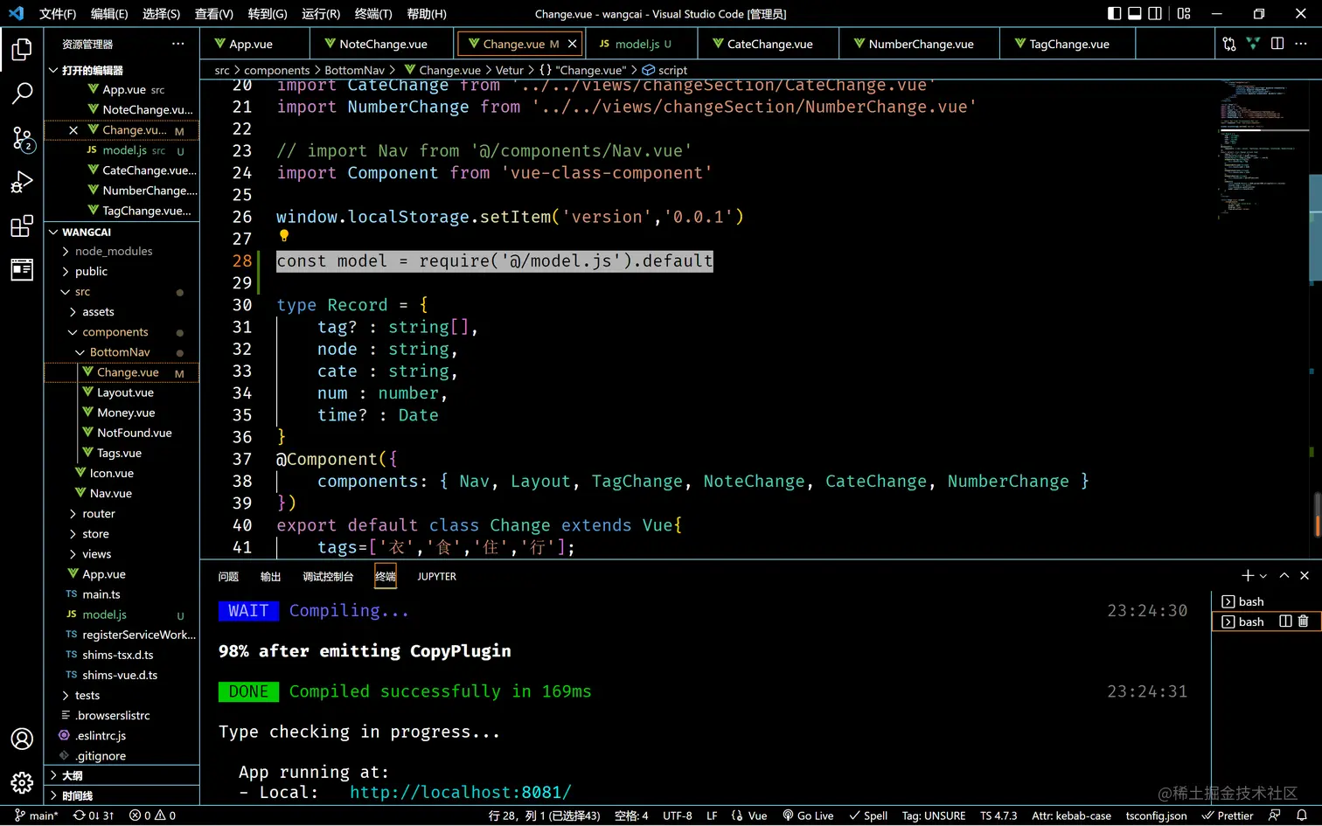Change UTF-8 file encoding in status bar
Image resolution: width=1322 pixels, height=826 pixels.
(x=678, y=816)
